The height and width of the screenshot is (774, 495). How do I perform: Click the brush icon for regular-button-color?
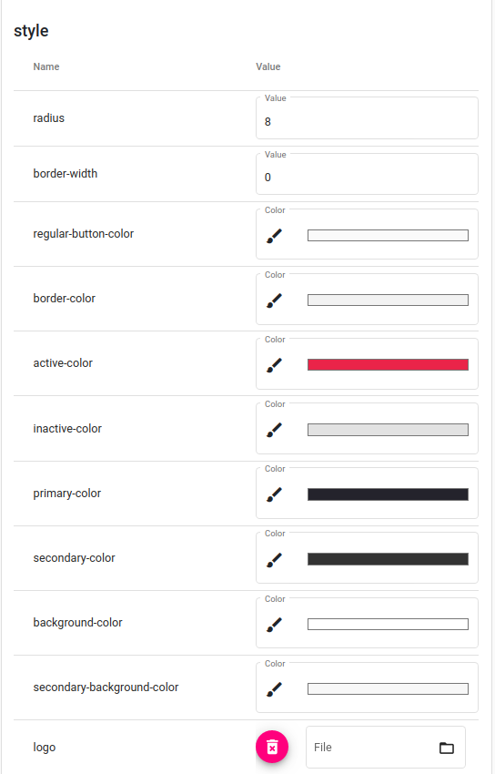click(274, 236)
